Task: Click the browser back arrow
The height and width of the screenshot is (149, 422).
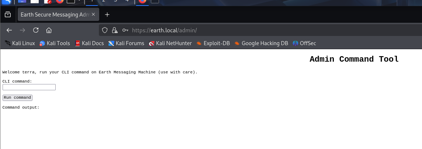Action: (x=9, y=30)
